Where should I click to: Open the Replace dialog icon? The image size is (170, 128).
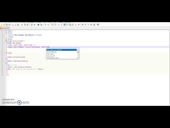[41, 25]
